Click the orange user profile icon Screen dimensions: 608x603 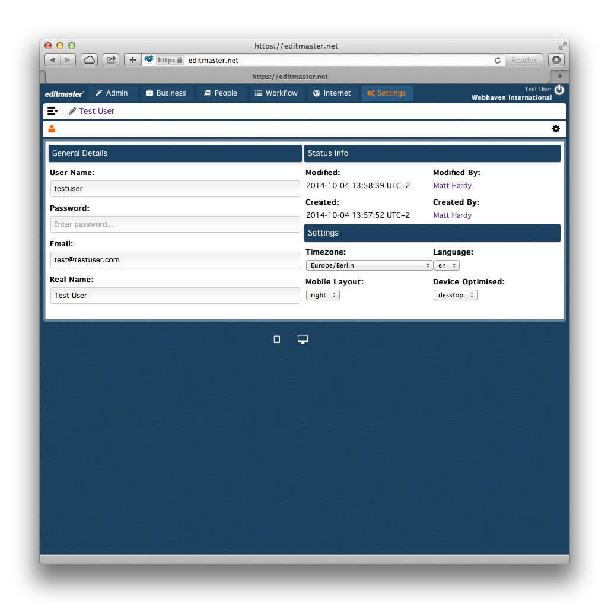(x=52, y=129)
